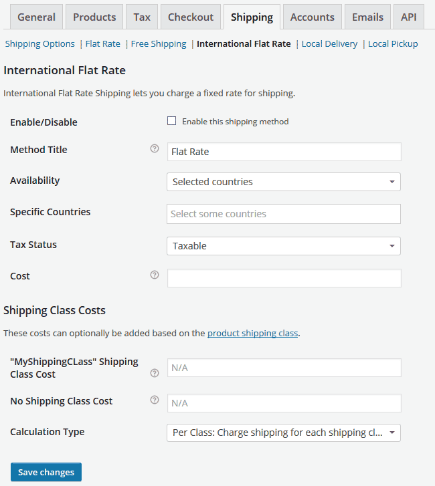Image resolution: width=435 pixels, height=486 pixels.
Task: Expand the Tax Status dropdown
Action: coord(284,246)
